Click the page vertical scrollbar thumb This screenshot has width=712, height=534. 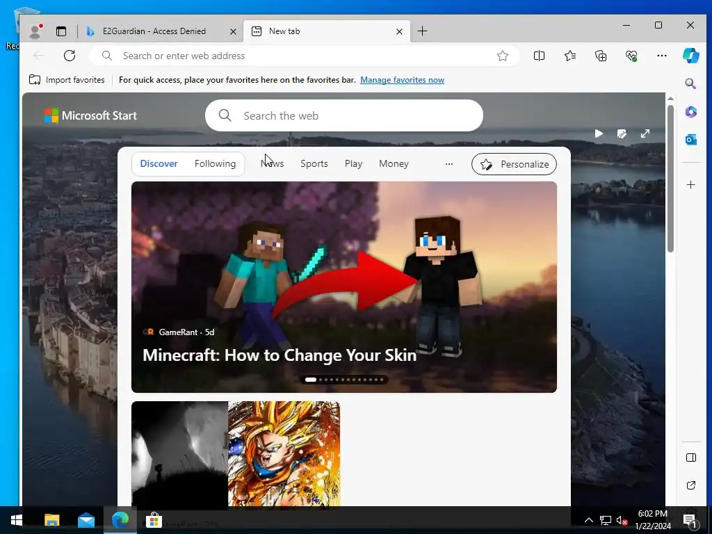(670, 179)
